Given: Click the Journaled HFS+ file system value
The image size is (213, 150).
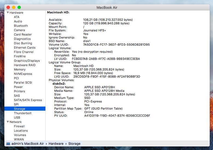Looking at the screenshot, I should coord(95,30).
